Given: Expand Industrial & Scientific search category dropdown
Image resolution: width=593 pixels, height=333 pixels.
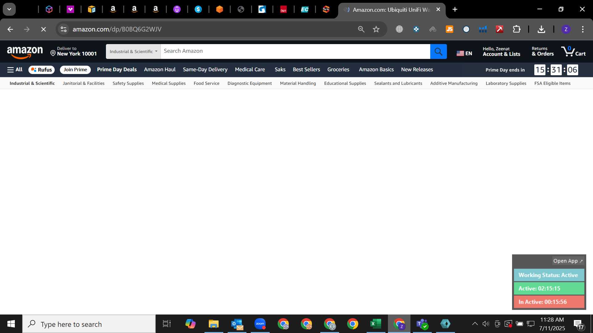Looking at the screenshot, I should coord(133,51).
